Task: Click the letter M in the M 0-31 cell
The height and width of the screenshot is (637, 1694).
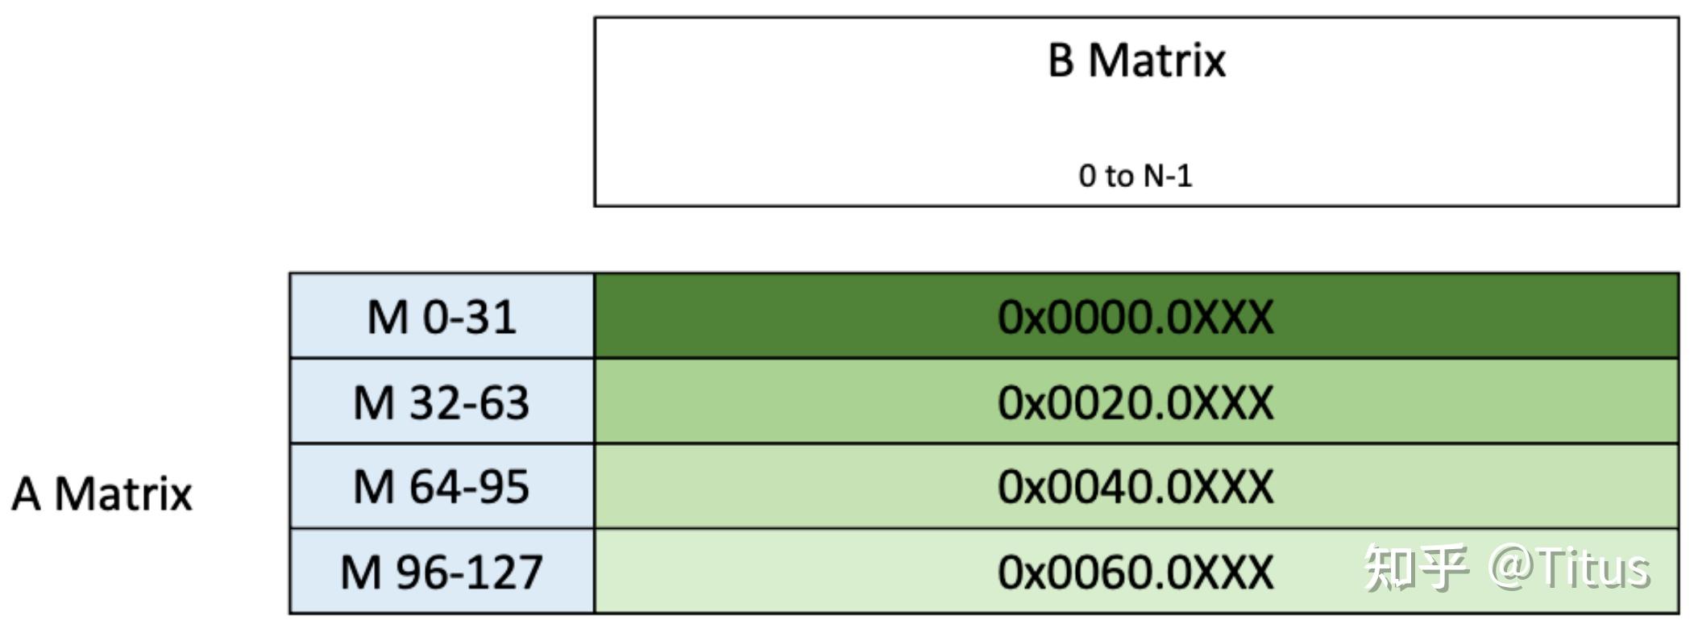Action: 388,317
